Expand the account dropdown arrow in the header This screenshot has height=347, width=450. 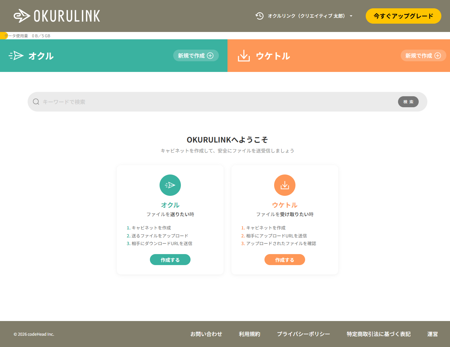point(351,16)
